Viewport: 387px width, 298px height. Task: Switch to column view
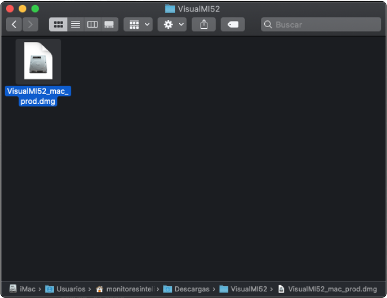(92, 24)
